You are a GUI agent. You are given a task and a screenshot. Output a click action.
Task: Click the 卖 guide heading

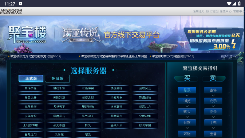pos(213,78)
